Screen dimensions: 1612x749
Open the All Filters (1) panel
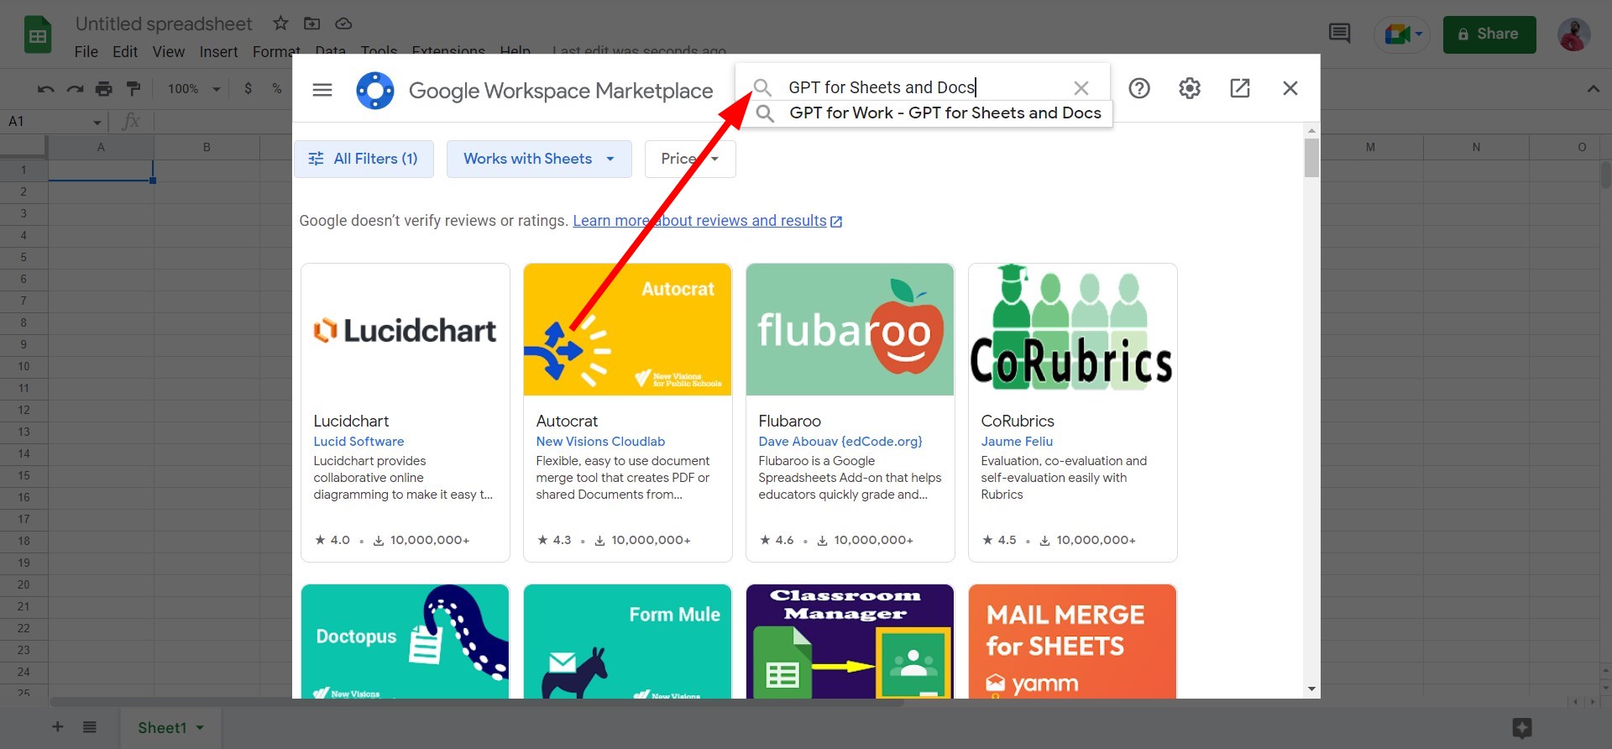coord(364,159)
